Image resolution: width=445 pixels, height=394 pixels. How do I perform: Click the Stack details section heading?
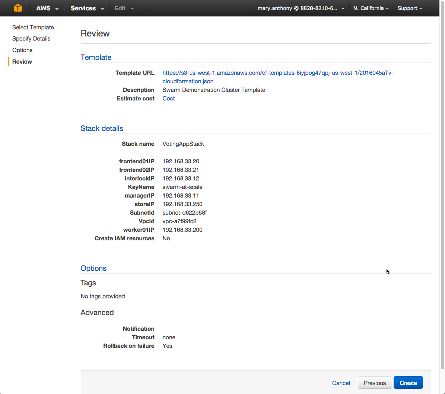click(x=102, y=128)
